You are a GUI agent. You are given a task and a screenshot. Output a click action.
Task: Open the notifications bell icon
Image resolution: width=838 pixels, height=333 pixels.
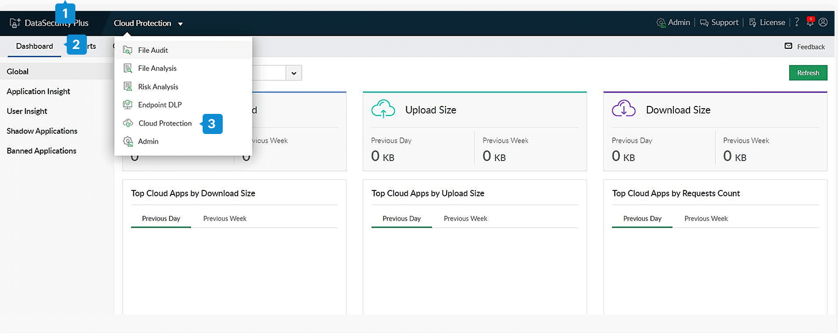810,22
